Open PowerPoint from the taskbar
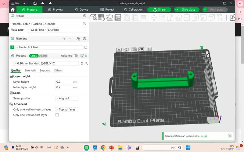This screenshot has height=152, width=244. pyautogui.click(x=111, y=147)
